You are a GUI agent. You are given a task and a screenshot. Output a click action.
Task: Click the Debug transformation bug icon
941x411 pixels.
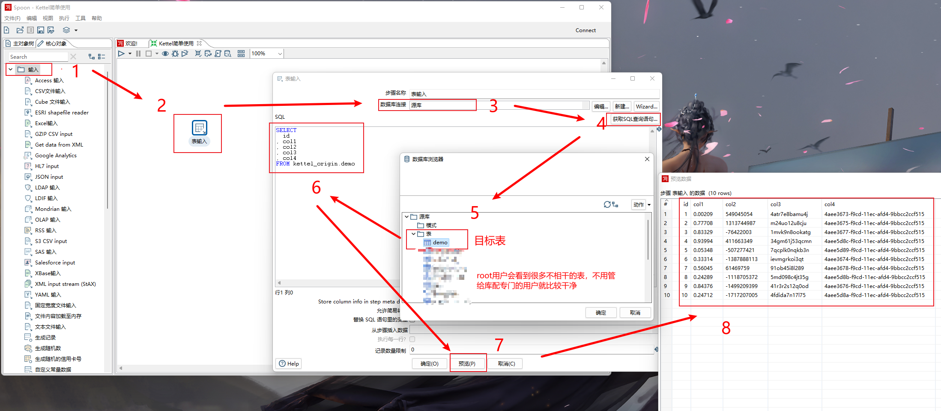point(175,54)
